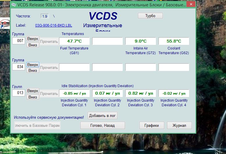Click the Базовые Параметры switch button
Image resolution: width=226 pixels, height=154 pixels.
tap(38, 125)
